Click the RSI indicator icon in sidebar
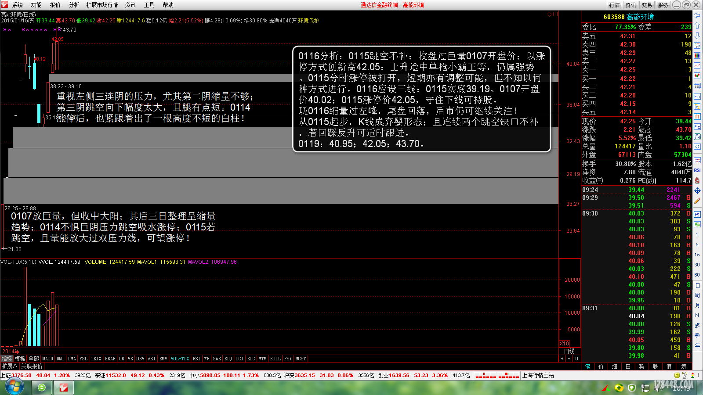 coord(697,170)
